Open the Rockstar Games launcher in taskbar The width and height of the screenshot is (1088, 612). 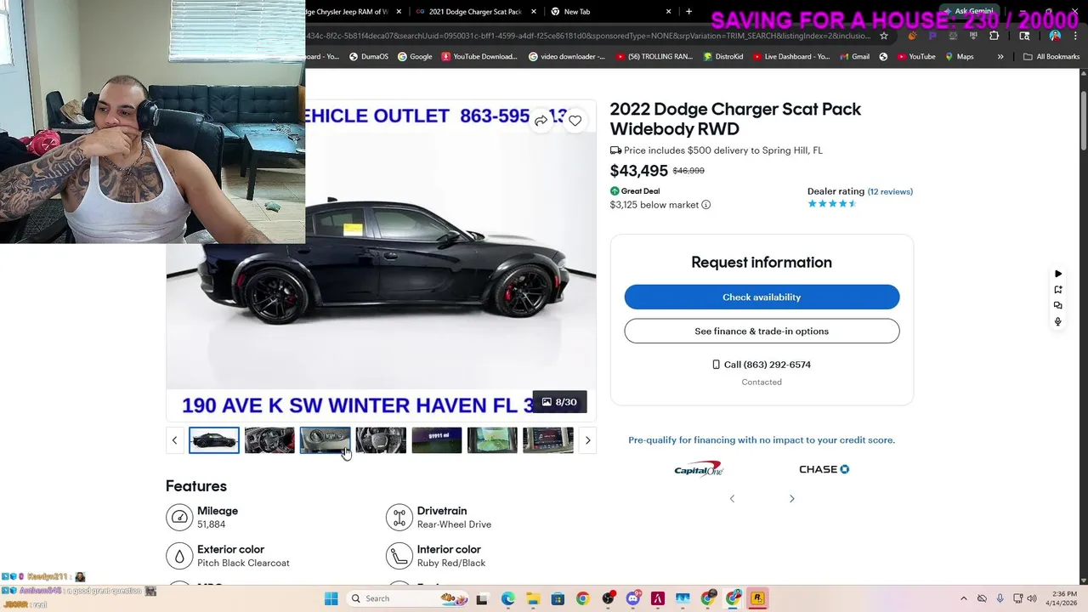pos(757,598)
